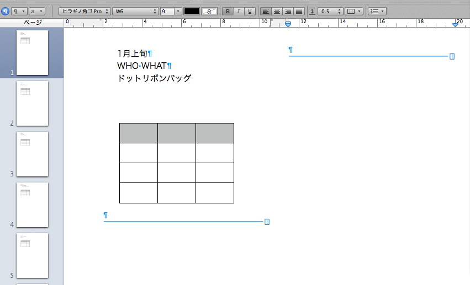
Task: Justify text alignment
Action: click(299, 12)
